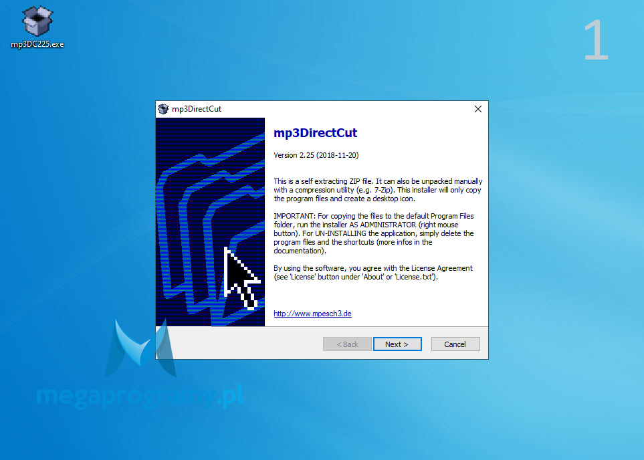Click the mp3DirectCut window title text

point(197,109)
